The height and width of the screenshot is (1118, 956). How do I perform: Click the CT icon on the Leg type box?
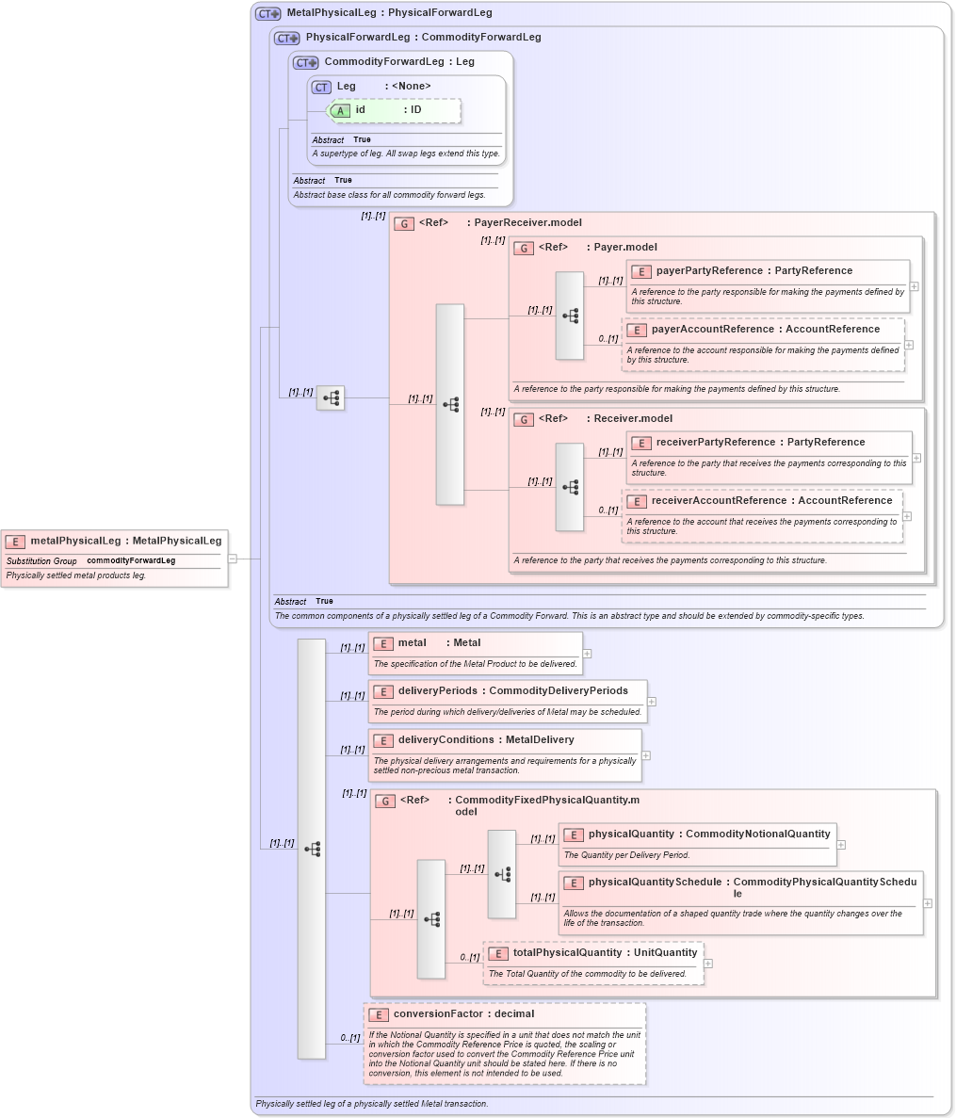[320, 86]
